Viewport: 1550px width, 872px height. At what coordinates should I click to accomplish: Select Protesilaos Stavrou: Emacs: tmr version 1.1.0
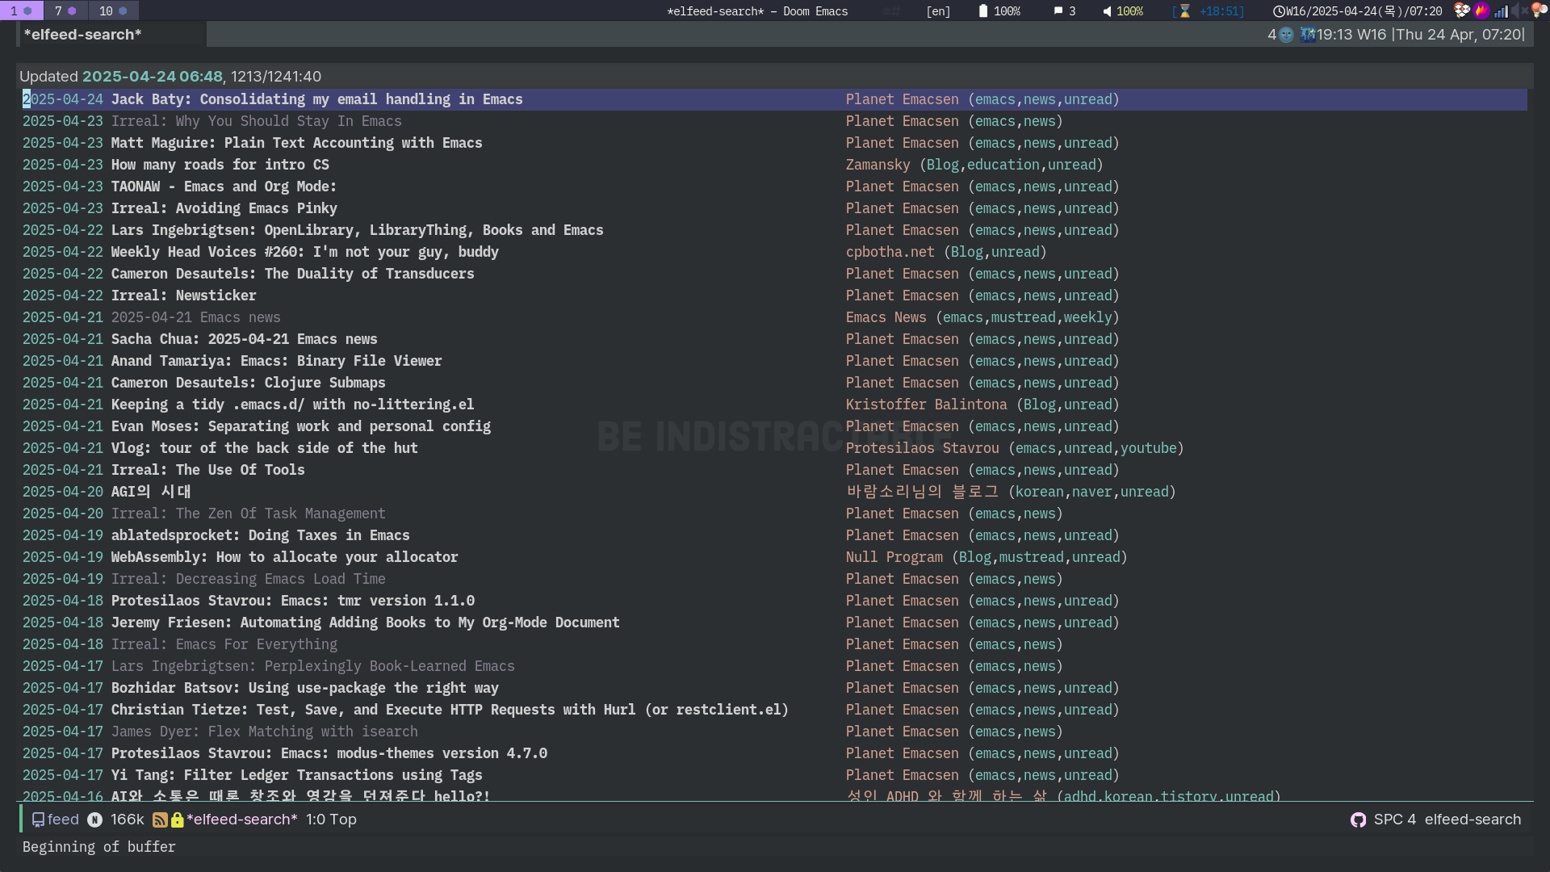pyautogui.click(x=292, y=601)
